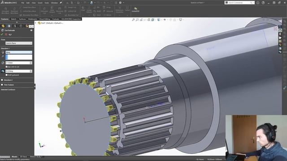Open Appearances tab in right task pane
The height and width of the screenshot is (161, 287).
(280, 45)
